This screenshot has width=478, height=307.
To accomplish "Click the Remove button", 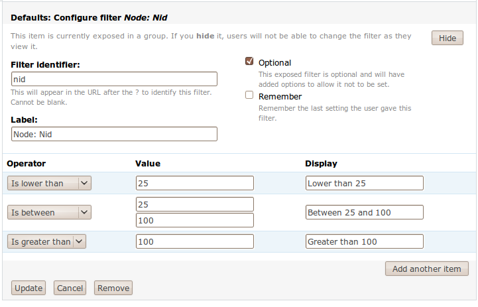I will (x=113, y=288).
